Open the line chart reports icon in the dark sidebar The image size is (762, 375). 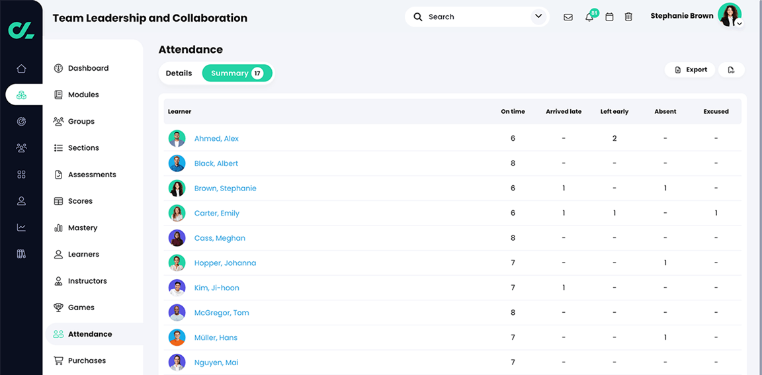tap(21, 228)
